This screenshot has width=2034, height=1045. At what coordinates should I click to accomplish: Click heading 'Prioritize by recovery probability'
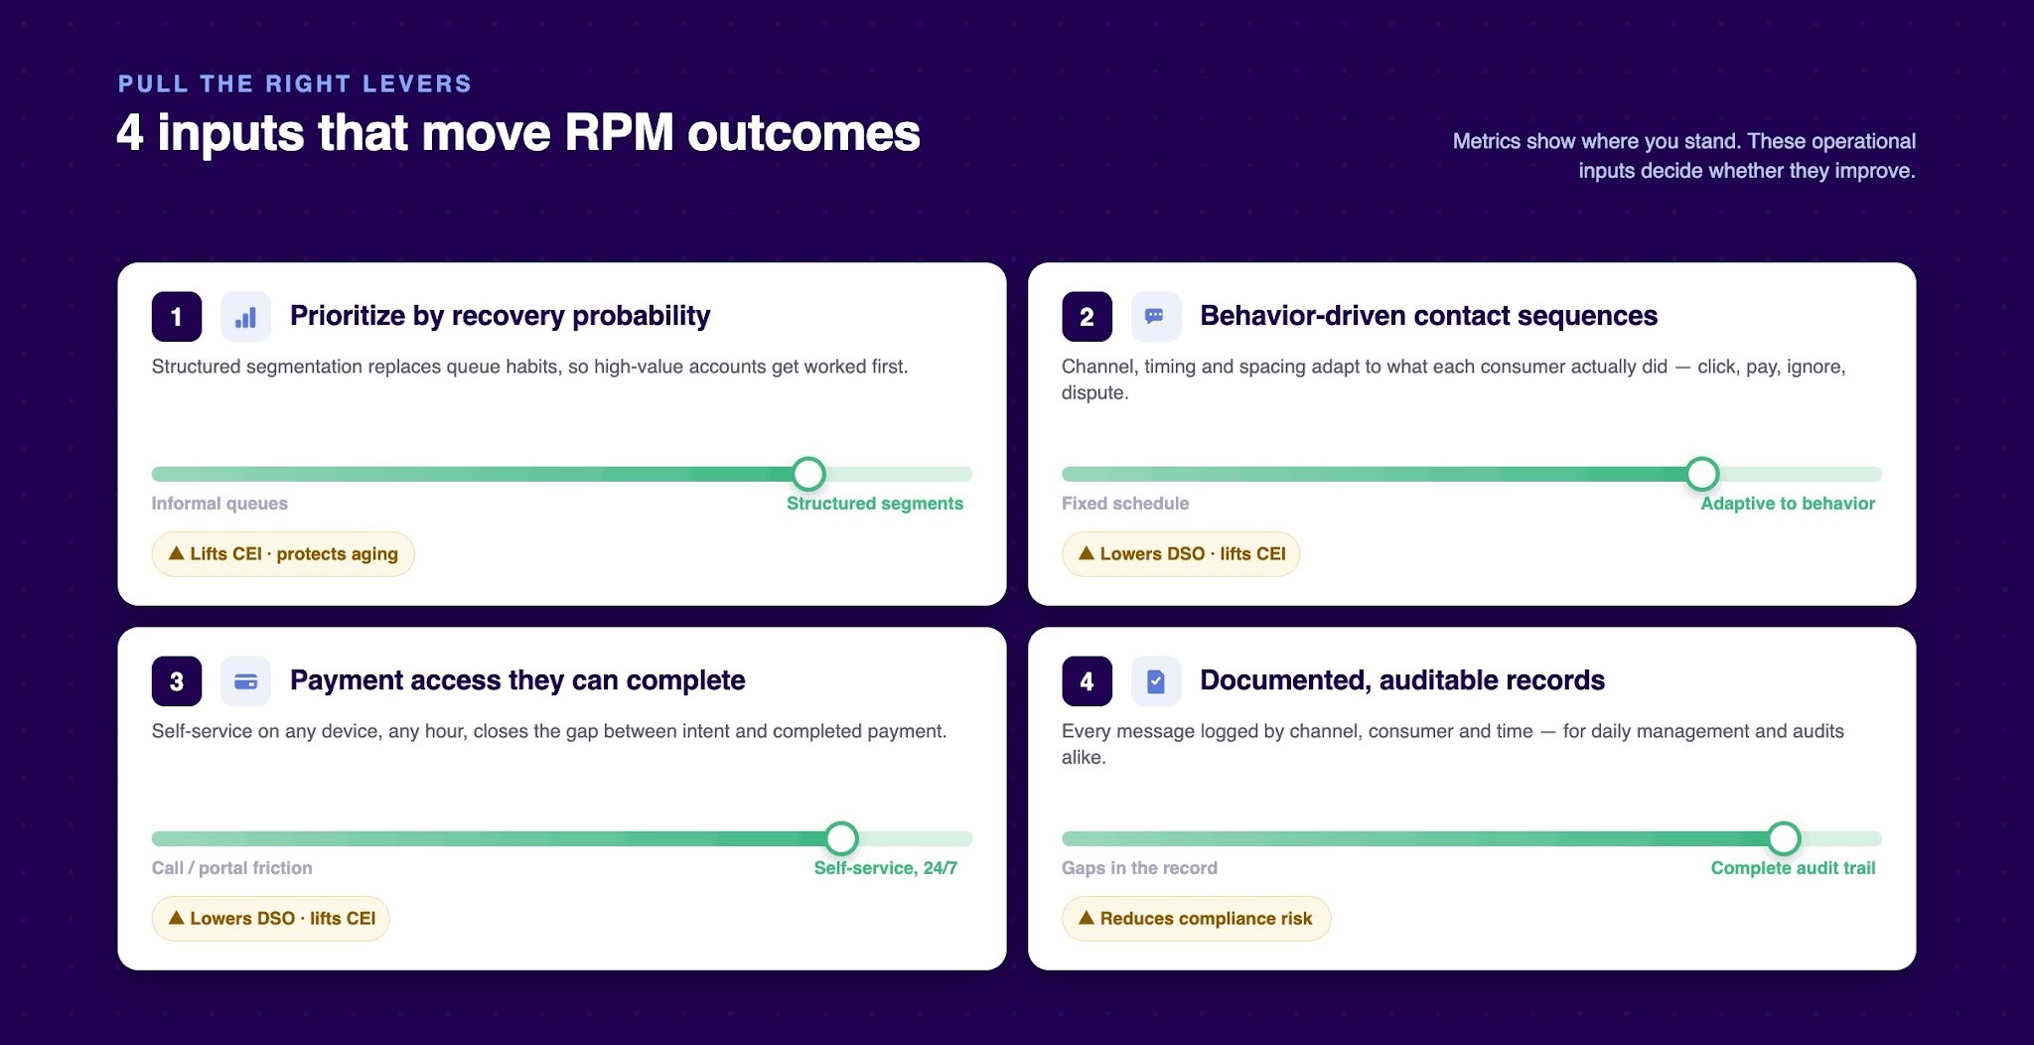click(x=500, y=316)
